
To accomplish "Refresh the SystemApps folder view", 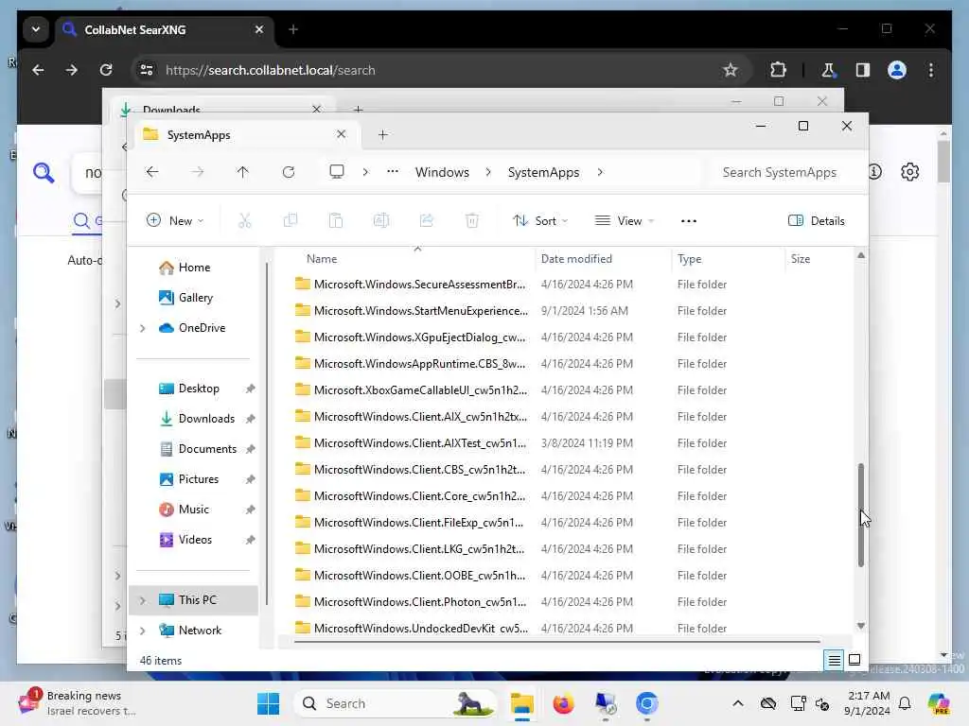I will point(289,172).
